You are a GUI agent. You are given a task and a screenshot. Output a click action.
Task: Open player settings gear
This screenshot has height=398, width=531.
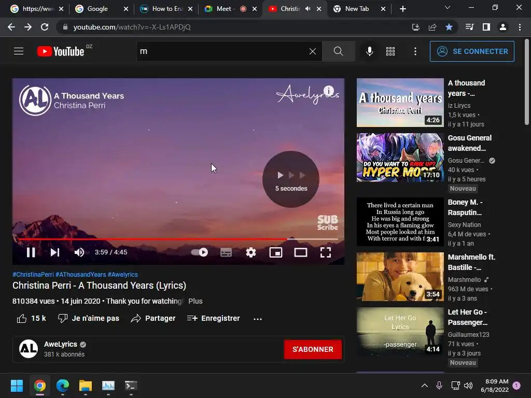(x=251, y=252)
